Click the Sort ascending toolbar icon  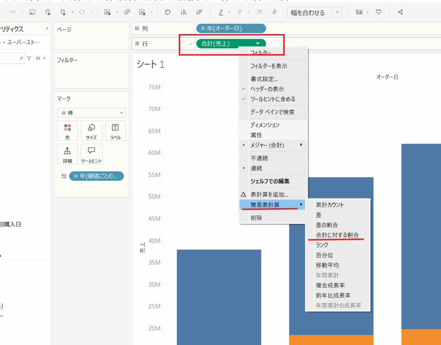pyautogui.click(x=183, y=12)
